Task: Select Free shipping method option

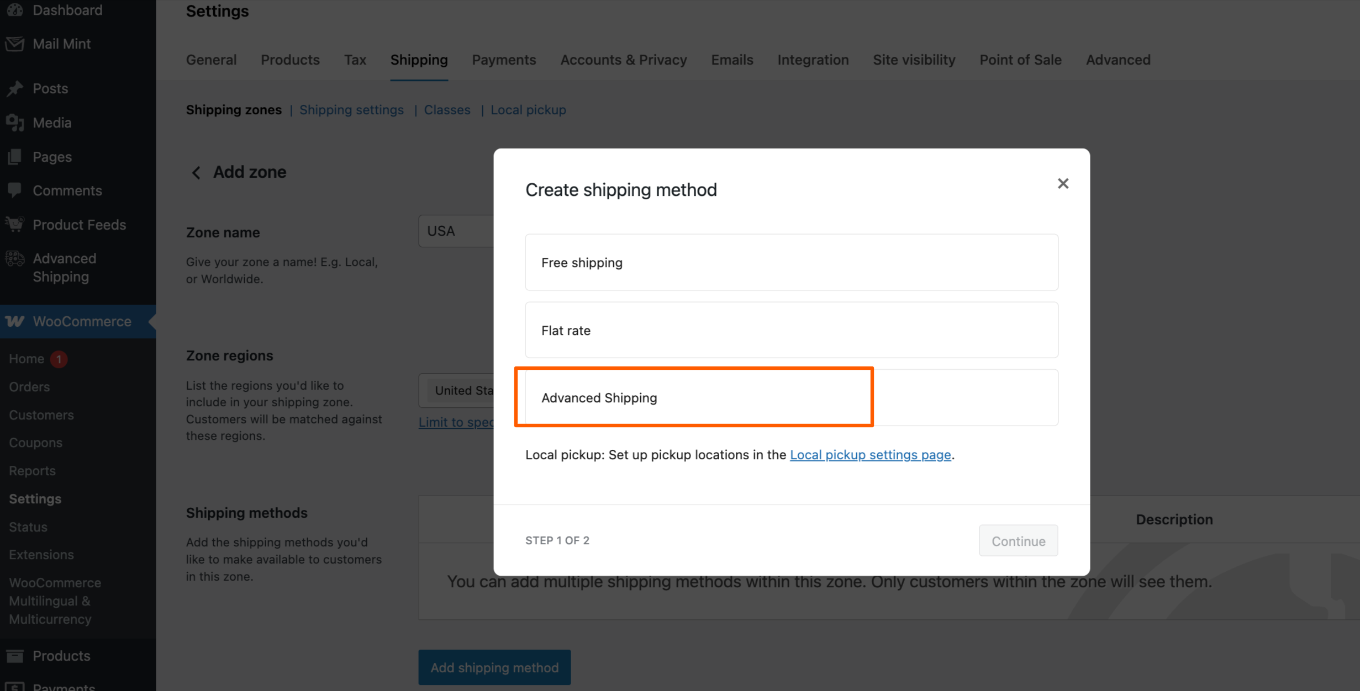Action: coord(791,262)
